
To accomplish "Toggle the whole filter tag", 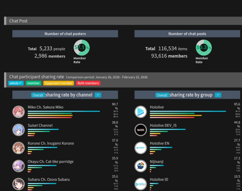I will pos(16,83).
